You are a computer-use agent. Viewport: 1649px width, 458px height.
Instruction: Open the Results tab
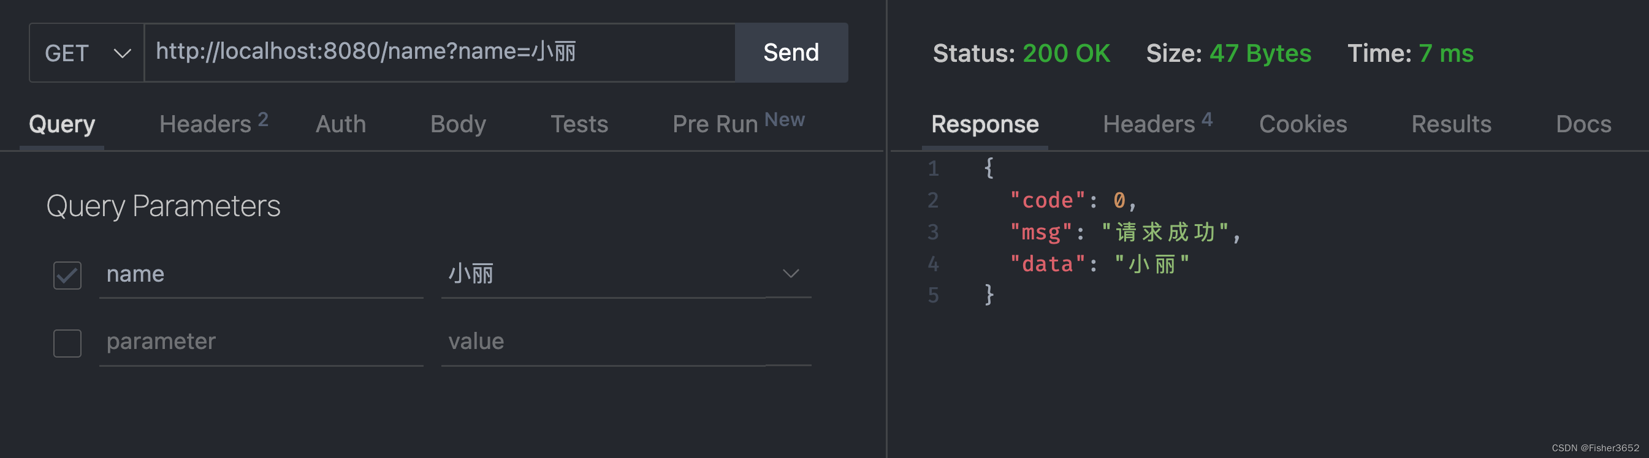click(1451, 124)
